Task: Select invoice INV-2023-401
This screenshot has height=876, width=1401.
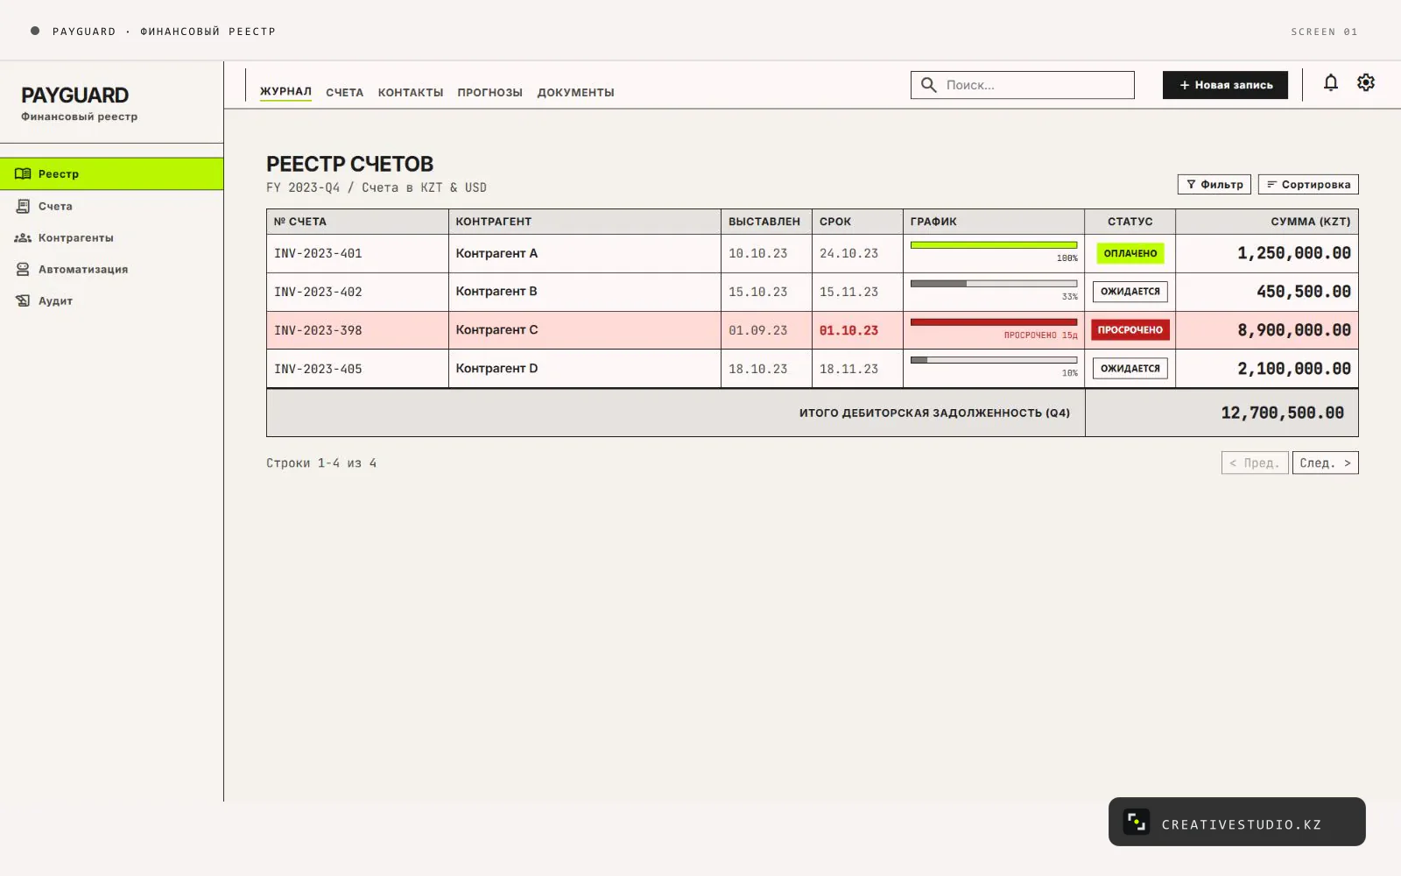Action: click(x=318, y=253)
